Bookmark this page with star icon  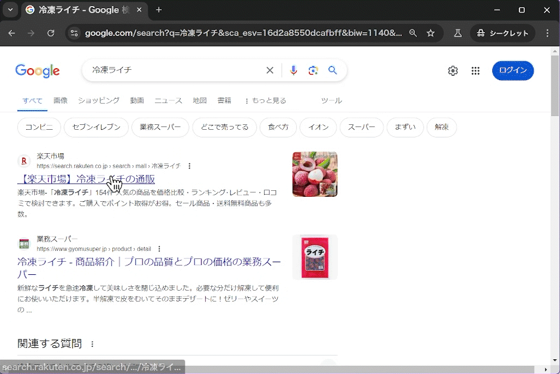pos(431,33)
